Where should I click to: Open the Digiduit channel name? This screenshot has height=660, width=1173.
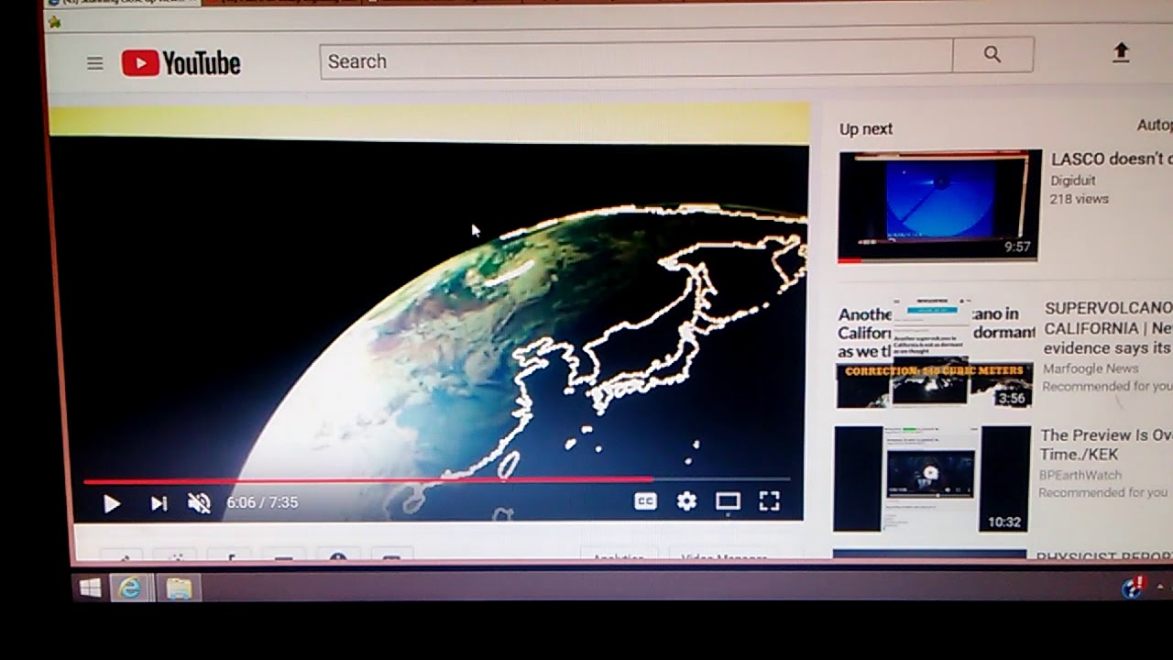[x=1073, y=181]
